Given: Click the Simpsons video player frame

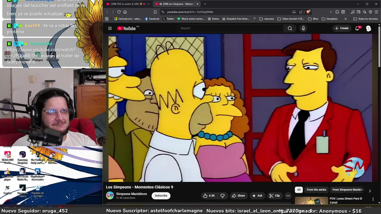Looking at the screenshot, I should coord(240,108).
